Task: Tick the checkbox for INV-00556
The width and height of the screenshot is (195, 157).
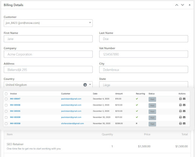Action: pyautogui.click(x=6, y=105)
